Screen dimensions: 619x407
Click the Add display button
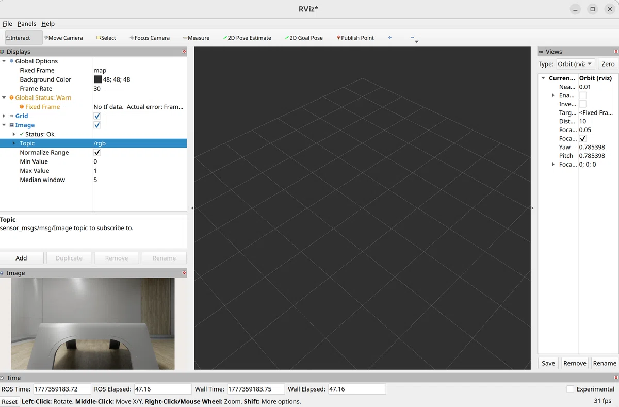pyautogui.click(x=21, y=258)
